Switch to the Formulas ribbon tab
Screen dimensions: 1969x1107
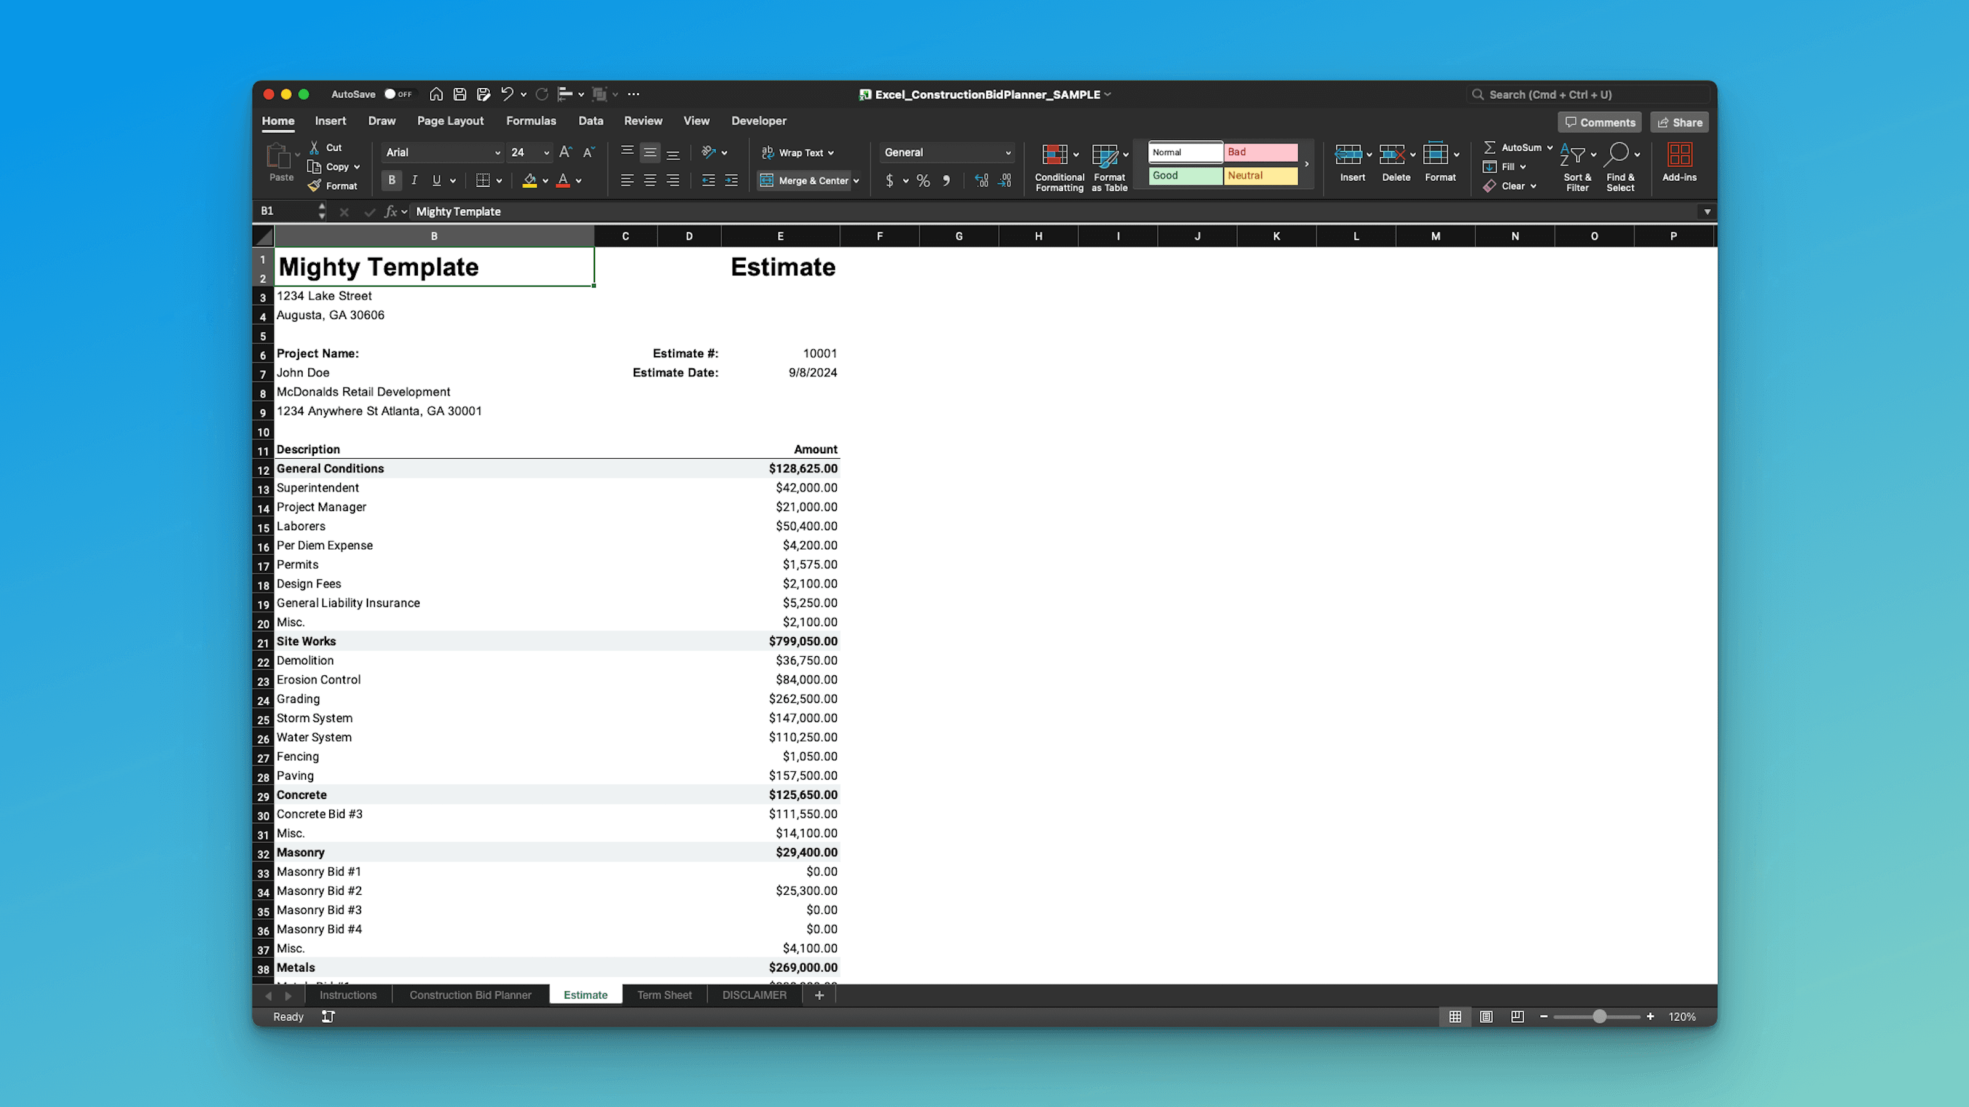click(x=531, y=121)
